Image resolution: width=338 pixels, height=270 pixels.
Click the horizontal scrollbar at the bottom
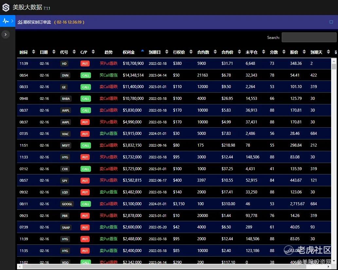(x=164, y=266)
